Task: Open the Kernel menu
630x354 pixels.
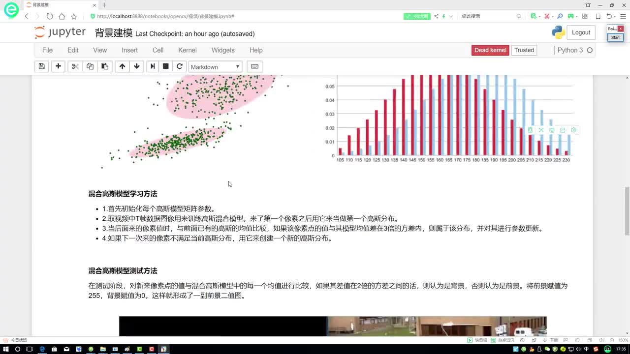Action: [x=188, y=50]
